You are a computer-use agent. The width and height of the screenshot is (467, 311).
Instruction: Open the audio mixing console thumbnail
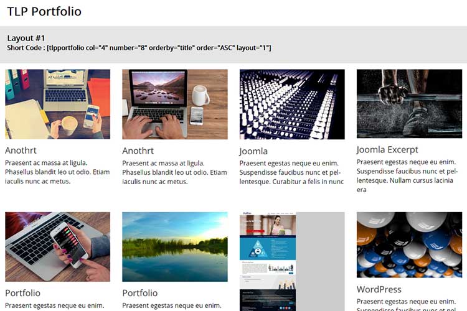pyautogui.click(x=292, y=104)
